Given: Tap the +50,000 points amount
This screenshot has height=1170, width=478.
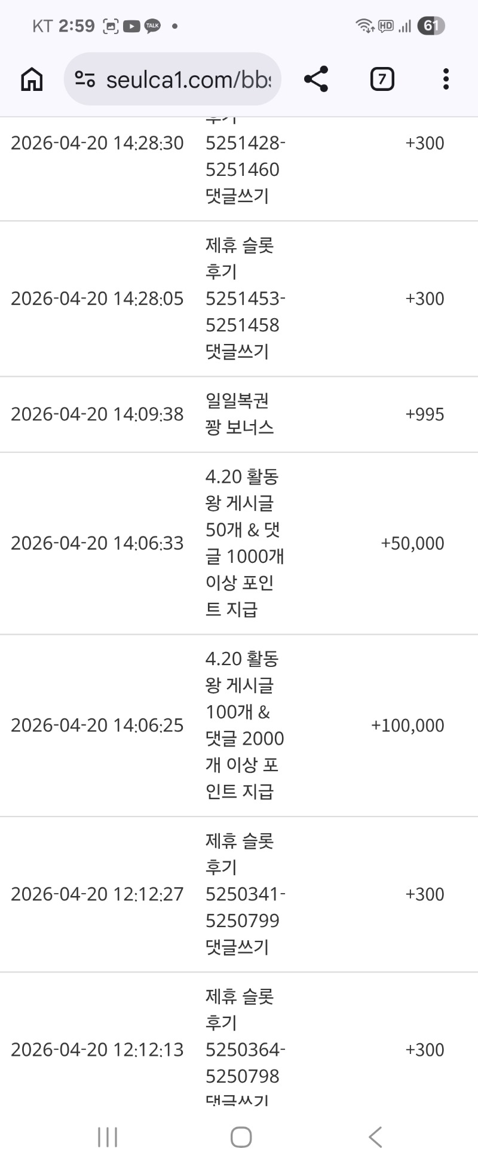Looking at the screenshot, I should 412,543.
